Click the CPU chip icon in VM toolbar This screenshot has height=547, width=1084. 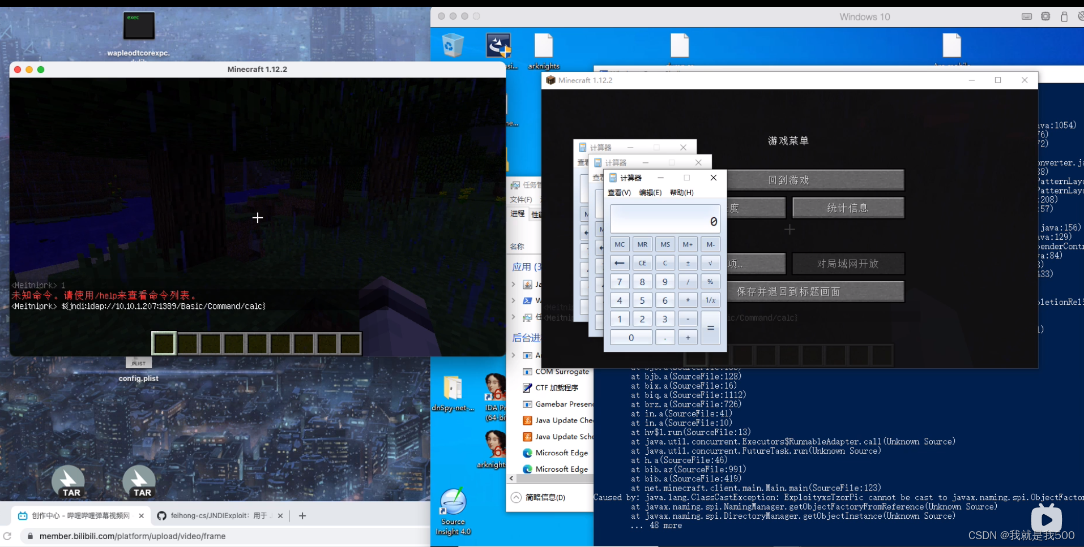coord(1045,16)
